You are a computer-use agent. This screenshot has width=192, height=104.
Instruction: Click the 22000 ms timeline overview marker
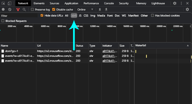pos(178,26)
